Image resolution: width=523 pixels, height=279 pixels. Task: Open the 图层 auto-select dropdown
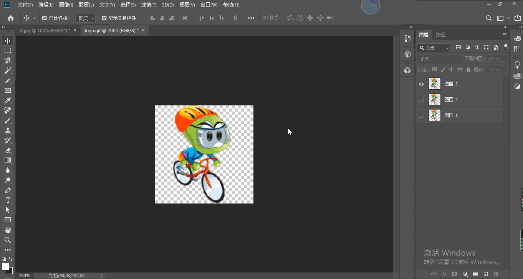coord(86,18)
